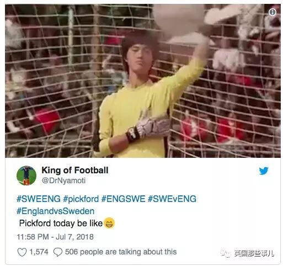Image resolution: width=283 pixels, height=266 pixels.
Task: Open the #pickford hashtag
Action: tap(81, 199)
